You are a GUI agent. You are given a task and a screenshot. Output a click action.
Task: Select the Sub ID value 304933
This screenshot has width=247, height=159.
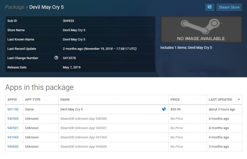tap(68, 21)
